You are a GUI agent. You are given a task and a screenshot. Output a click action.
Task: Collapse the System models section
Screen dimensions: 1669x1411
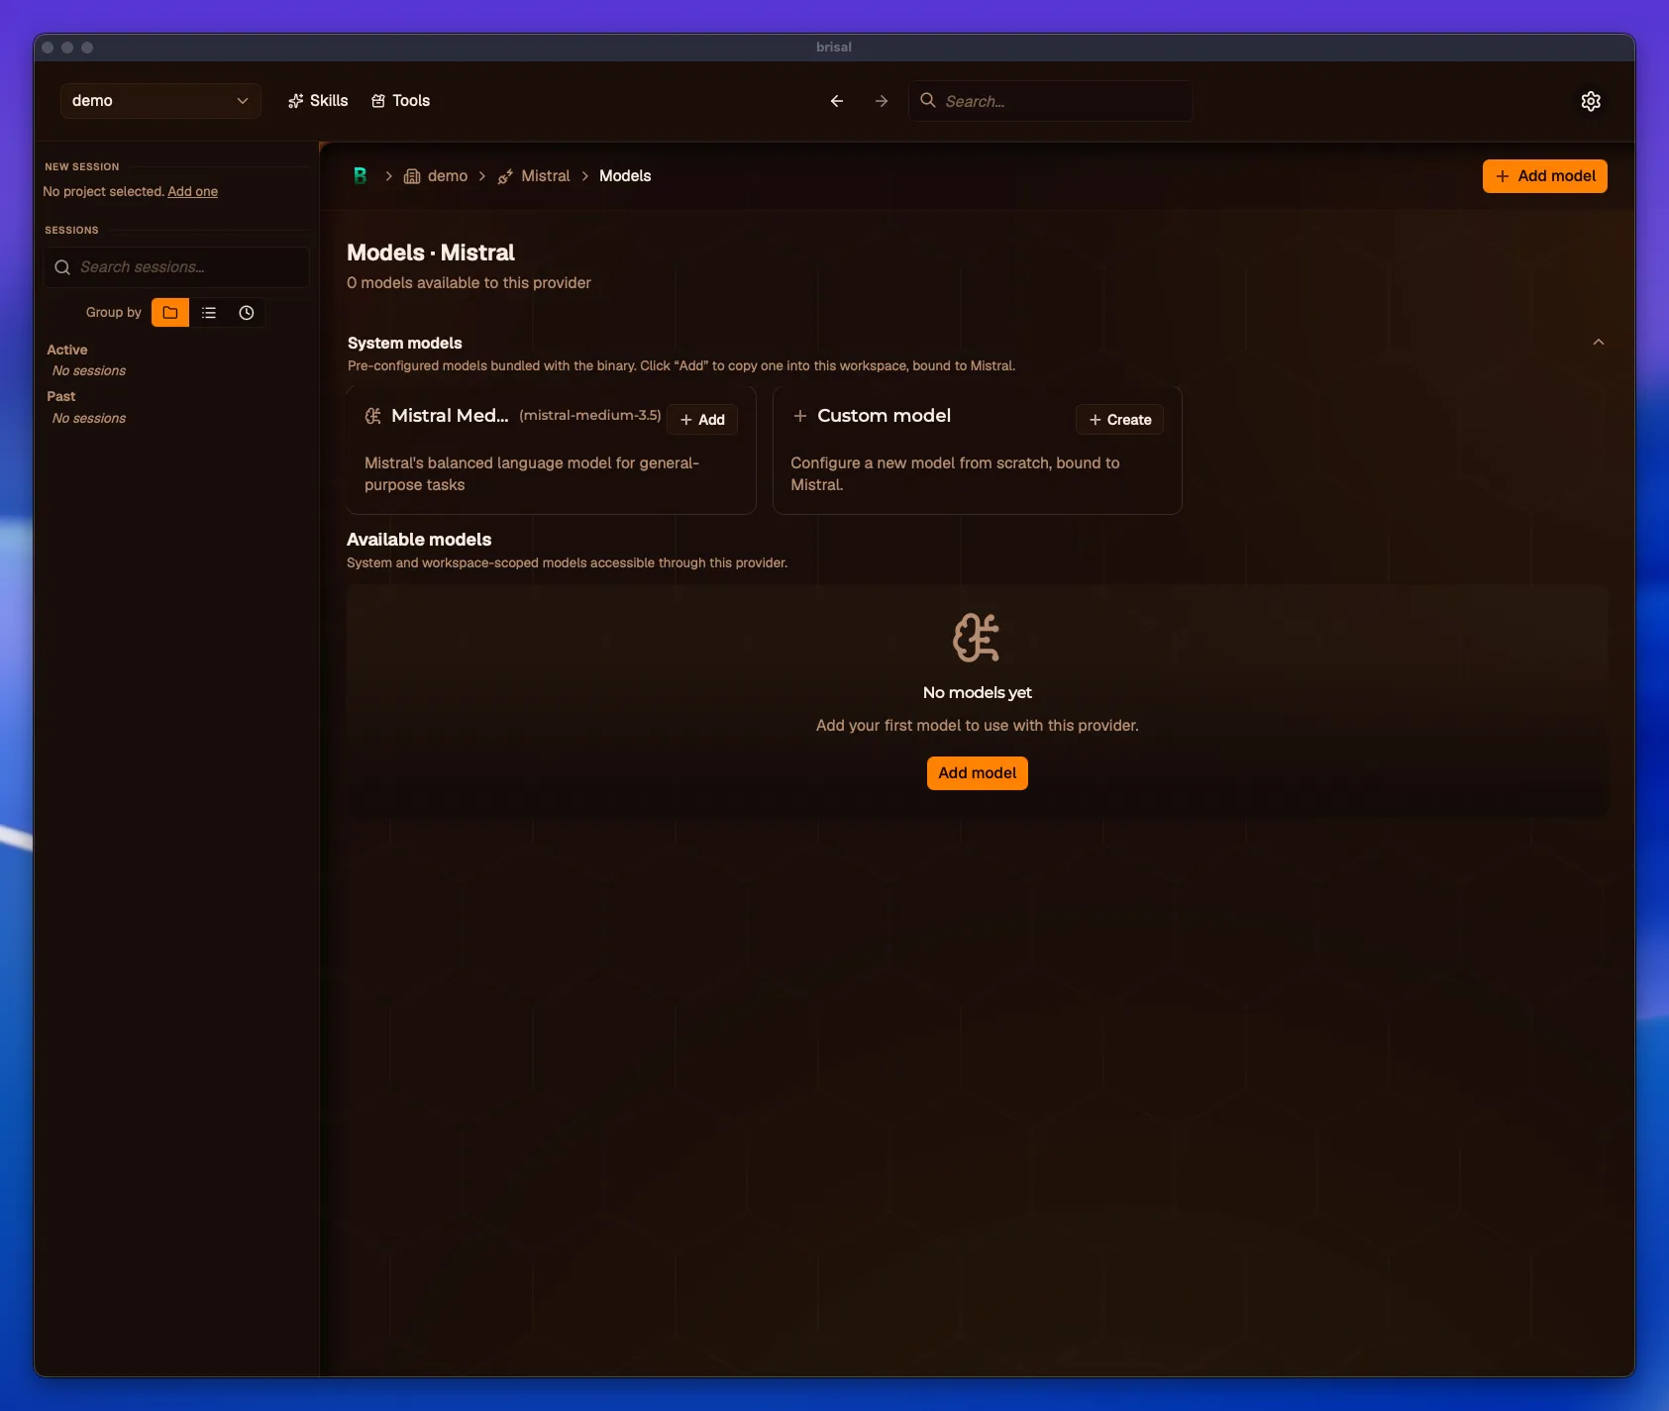coord(1598,343)
